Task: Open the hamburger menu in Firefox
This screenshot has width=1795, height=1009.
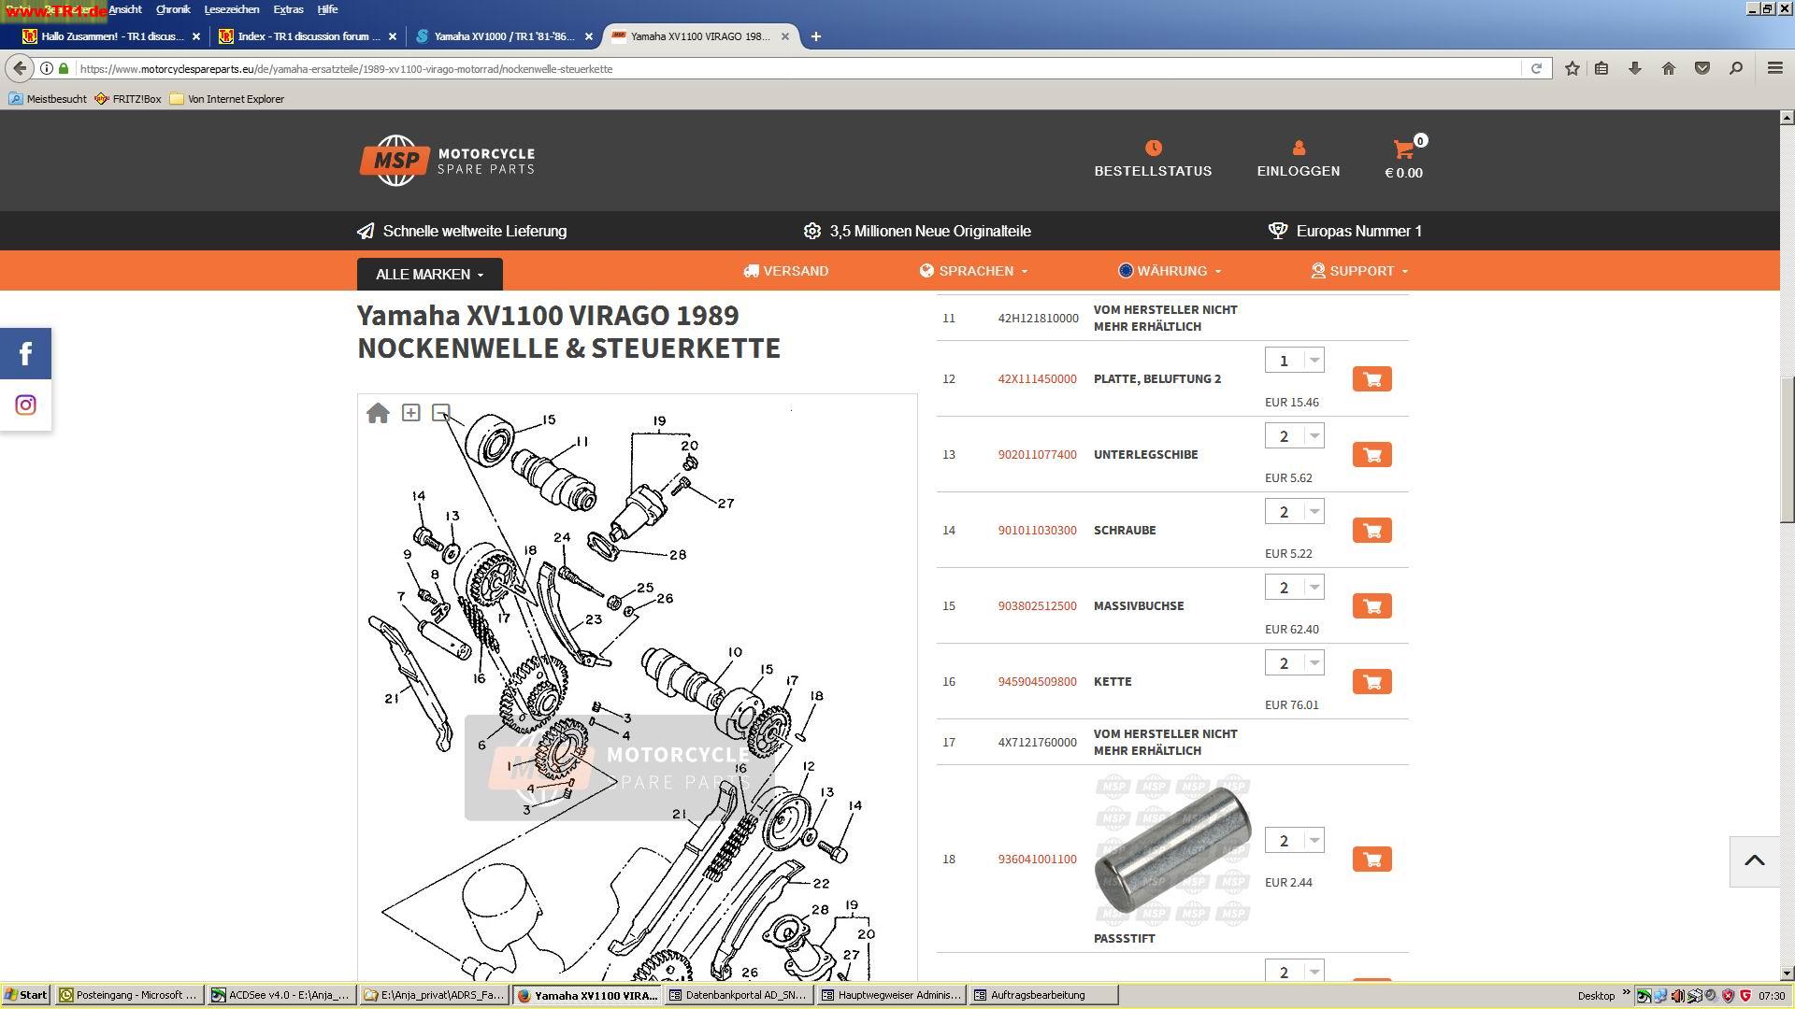Action: tap(1774, 68)
